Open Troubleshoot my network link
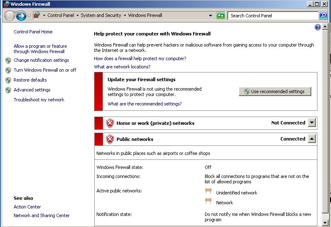This screenshot has height=227, width=331. tap(39, 100)
